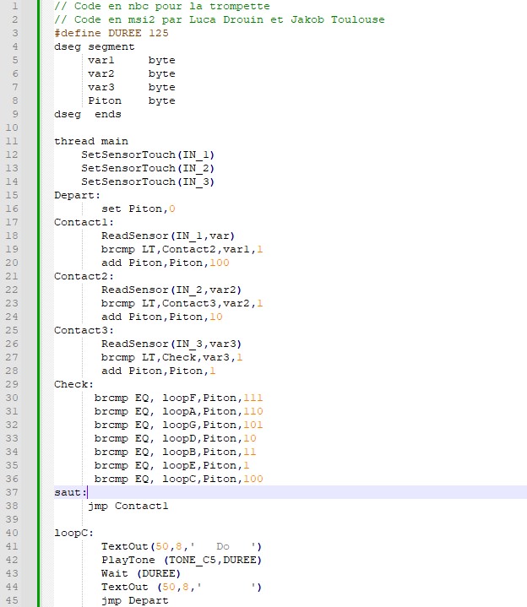
Task: Click the brcmp EQ loopD line
Action: tap(175, 439)
